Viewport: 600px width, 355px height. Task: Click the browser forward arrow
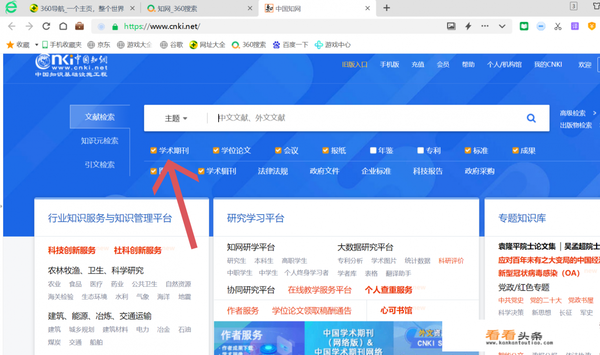[29, 26]
